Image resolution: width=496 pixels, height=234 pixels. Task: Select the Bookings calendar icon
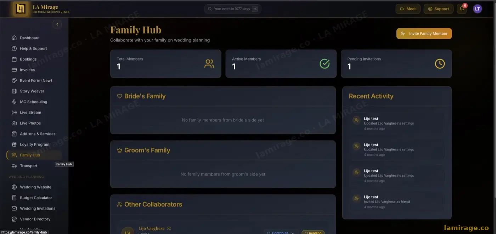(14, 59)
